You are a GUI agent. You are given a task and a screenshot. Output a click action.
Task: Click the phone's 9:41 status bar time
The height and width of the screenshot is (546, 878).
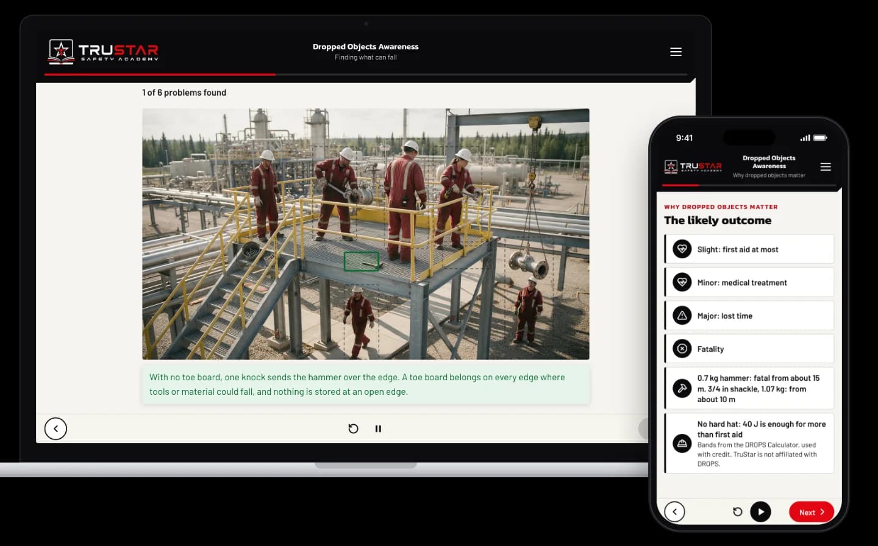(684, 138)
